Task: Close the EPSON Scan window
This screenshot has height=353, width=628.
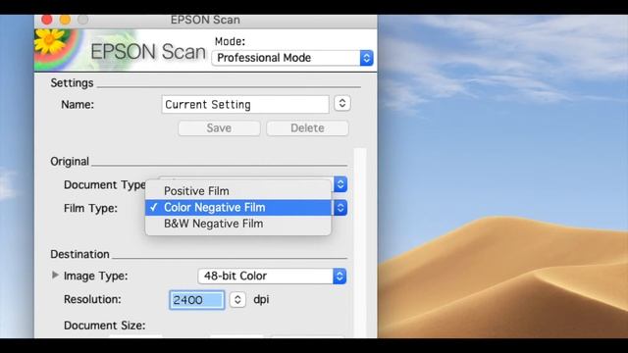Action: pyautogui.click(x=47, y=20)
